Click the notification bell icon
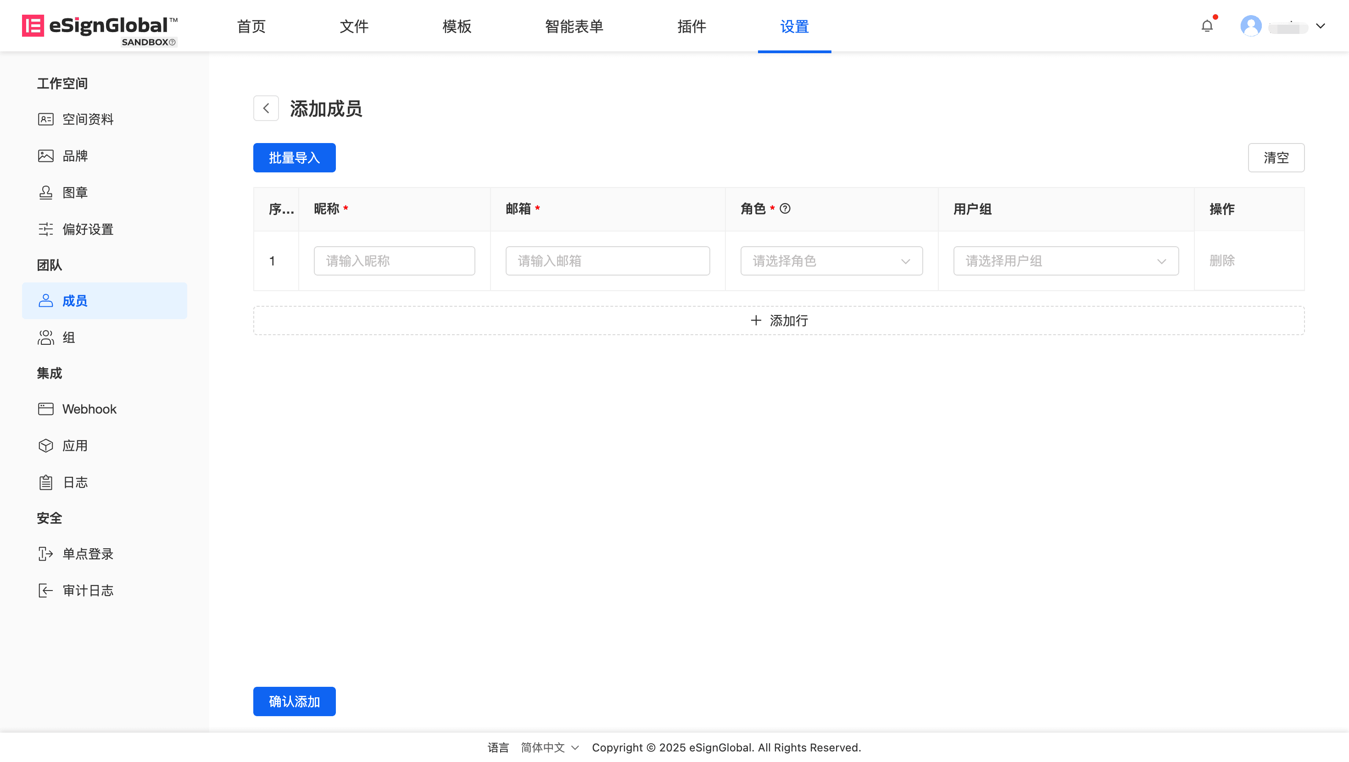Image resolution: width=1349 pixels, height=762 pixels. coord(1207,26)
